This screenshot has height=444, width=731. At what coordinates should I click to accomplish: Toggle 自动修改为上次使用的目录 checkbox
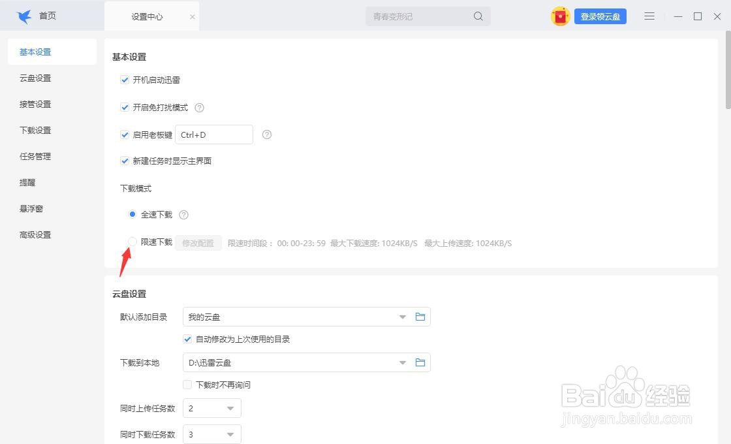[187, 339]
